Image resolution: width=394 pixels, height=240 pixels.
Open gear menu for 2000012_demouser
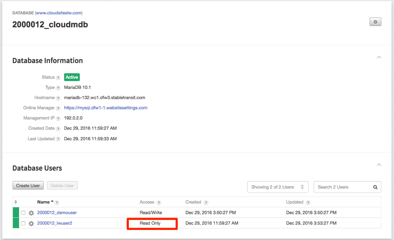[x=31, y=213]
